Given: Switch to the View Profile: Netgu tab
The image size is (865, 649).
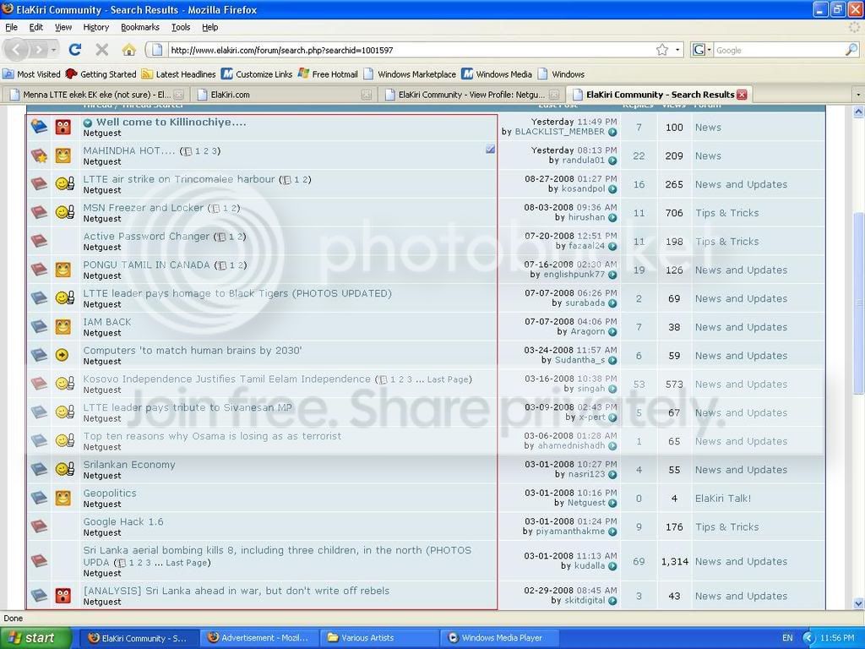Looking at the screenshot, I should 471,95.
